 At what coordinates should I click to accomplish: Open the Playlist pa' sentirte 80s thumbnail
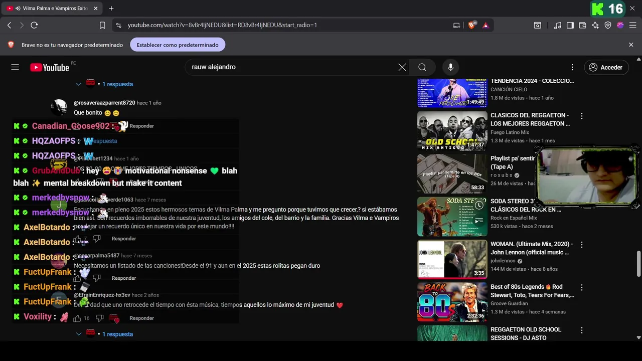[452, 173]
